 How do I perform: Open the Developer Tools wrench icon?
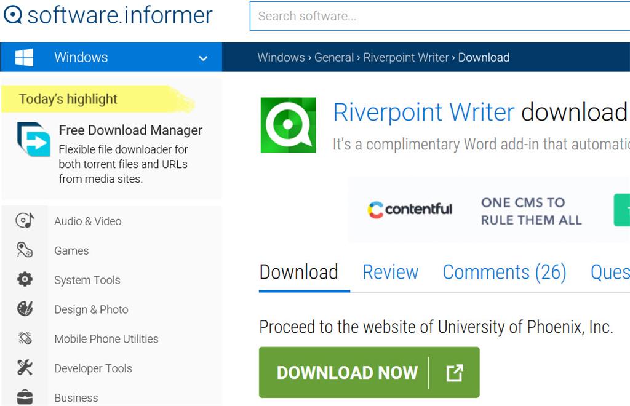point(25,367)
